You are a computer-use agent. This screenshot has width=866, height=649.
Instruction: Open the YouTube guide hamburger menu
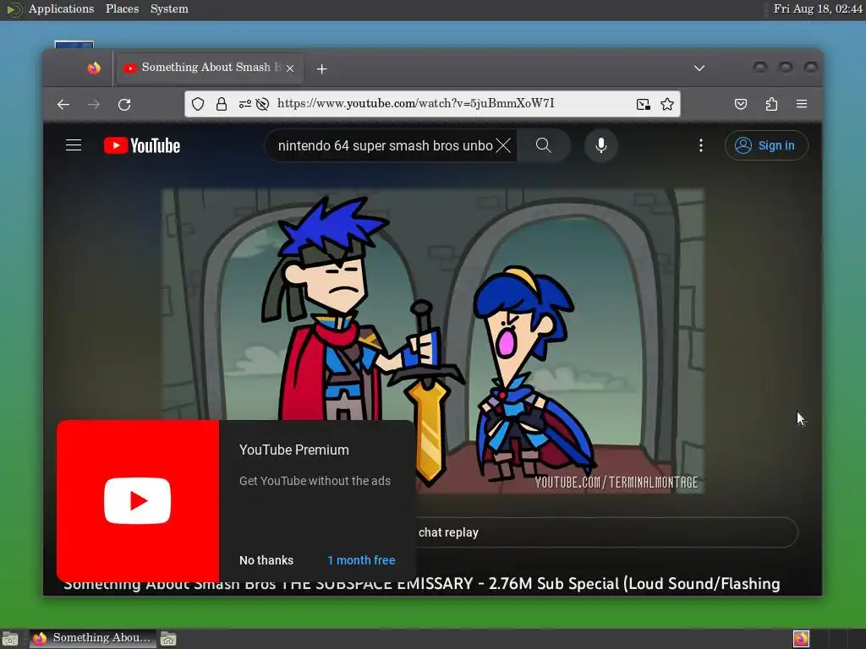point(74,145)
